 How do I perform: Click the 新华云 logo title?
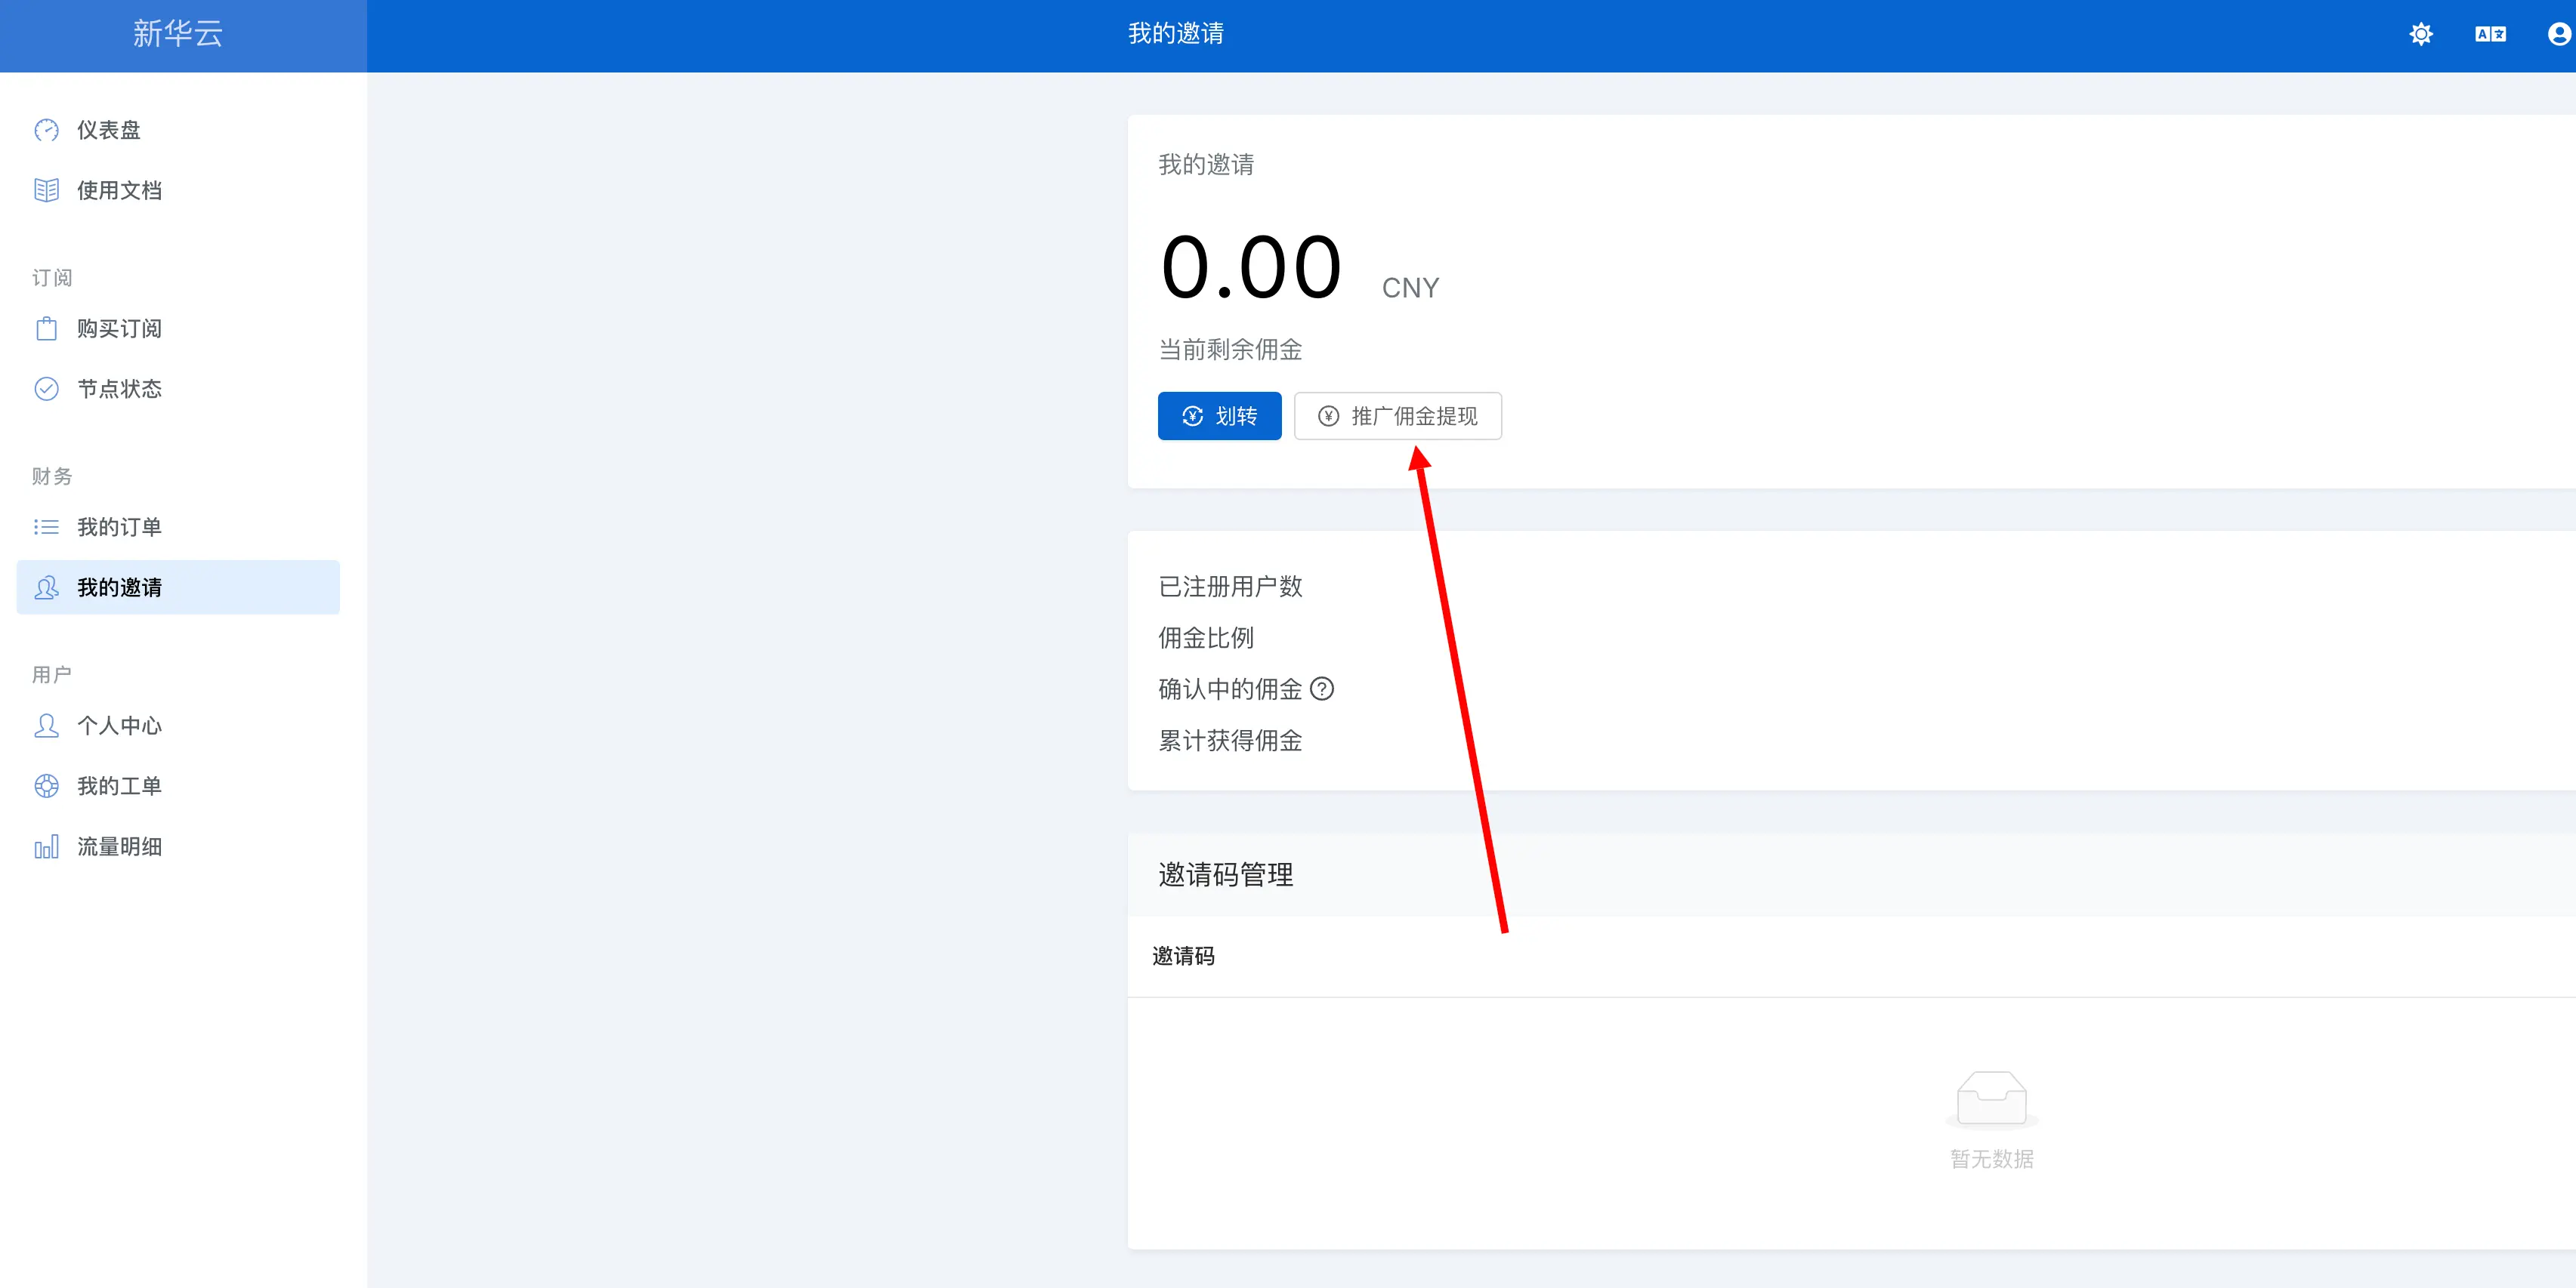click(178, 34)
